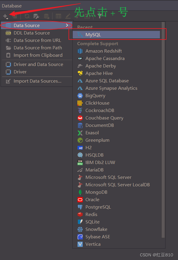Choose DocumentDB data source
The image size is (178, 260).
[x=117, y=125]
